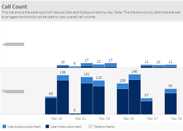Click the Mar 25 axis label

[x=128, y=119]
